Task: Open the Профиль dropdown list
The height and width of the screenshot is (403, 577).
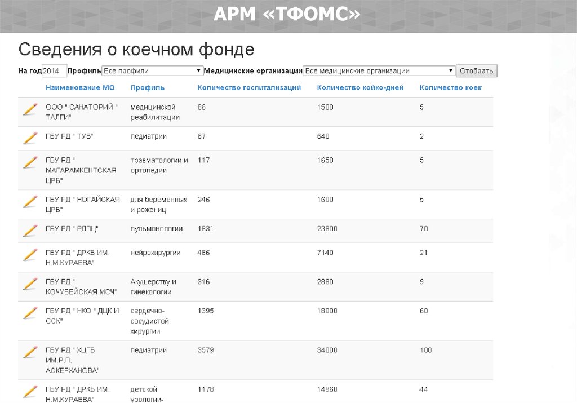Action: pyautogui.click(x=152, y=71)
